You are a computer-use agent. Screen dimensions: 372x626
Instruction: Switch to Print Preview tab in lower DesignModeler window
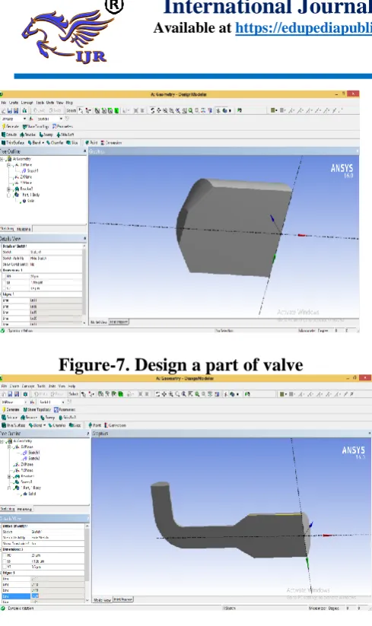(x=123, y=599)
